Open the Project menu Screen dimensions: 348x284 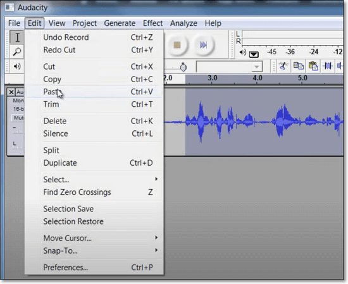(x=85, y=23)
